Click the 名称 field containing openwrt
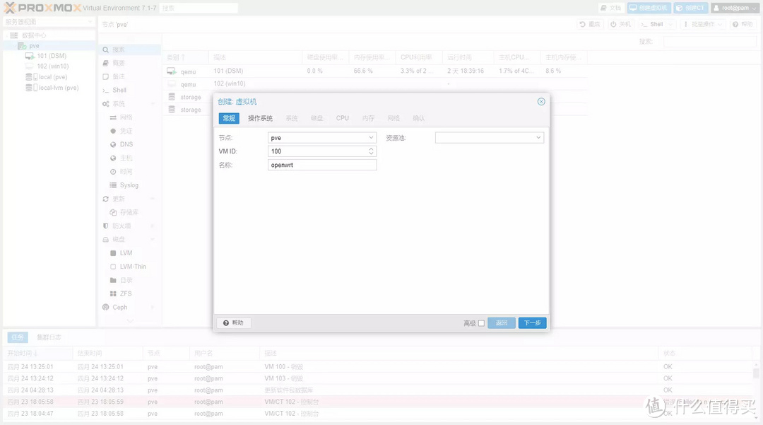Screen dimensions: 763x425 (322, 165)
